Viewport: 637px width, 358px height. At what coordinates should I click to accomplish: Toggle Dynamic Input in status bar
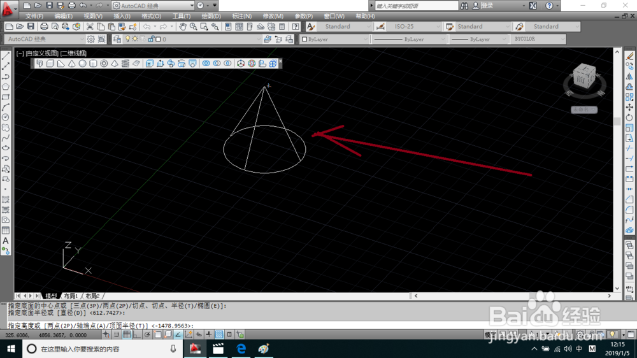pos(199,334)
